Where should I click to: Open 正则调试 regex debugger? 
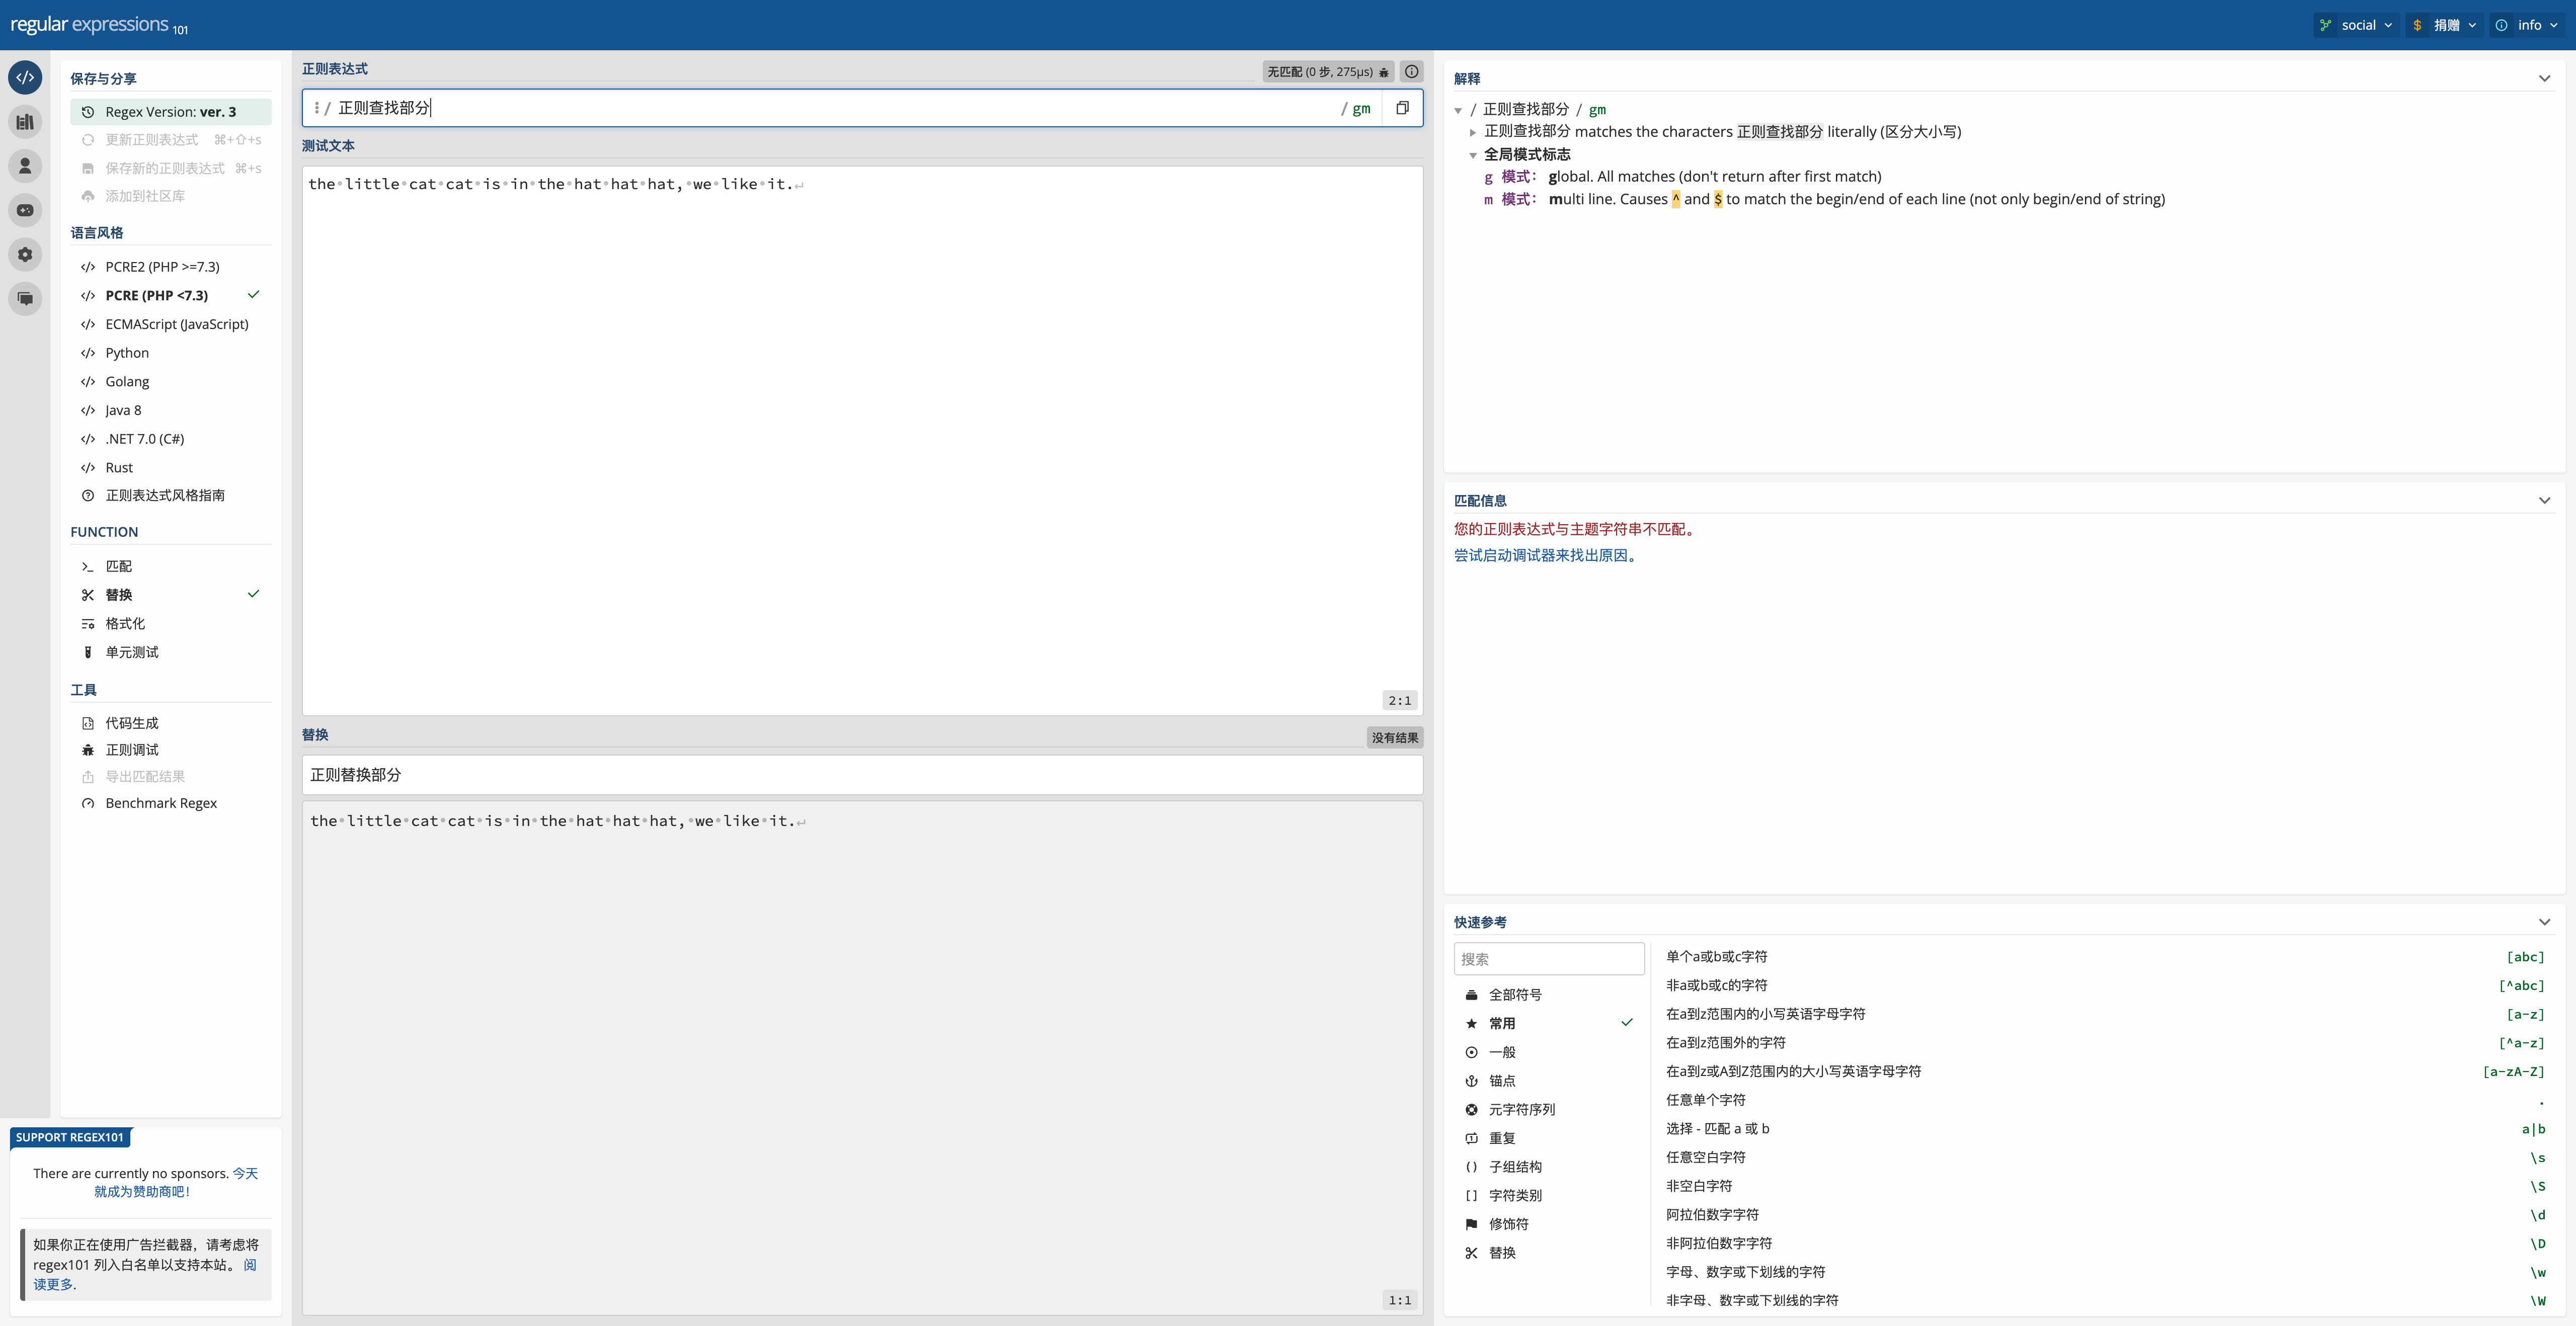pos(171,750)
